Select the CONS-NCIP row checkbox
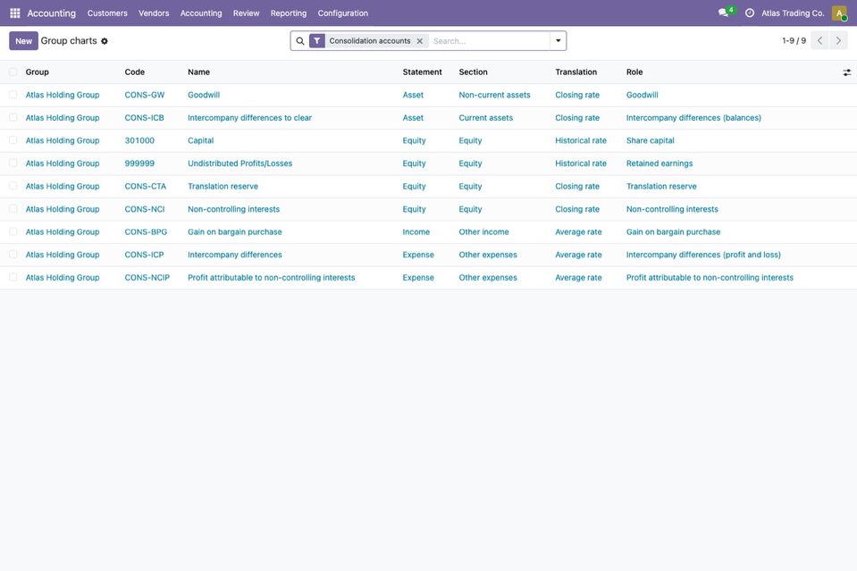 13,278
